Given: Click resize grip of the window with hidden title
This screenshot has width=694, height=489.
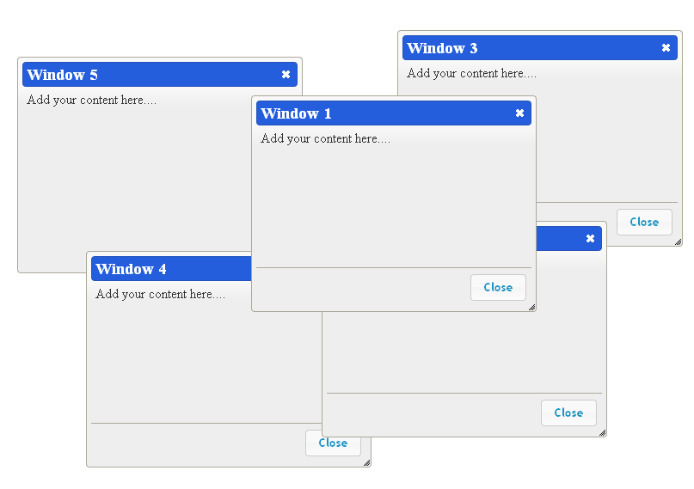Looking at the screenshot, I should tap(602, 432).
